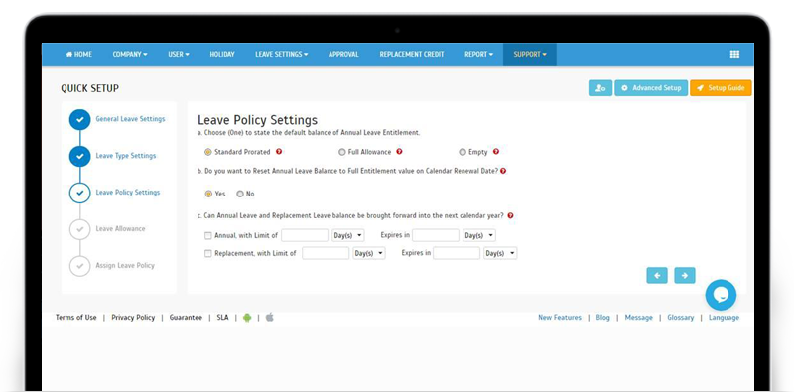Click the Leave Allowance step circle

coord(79,229)
